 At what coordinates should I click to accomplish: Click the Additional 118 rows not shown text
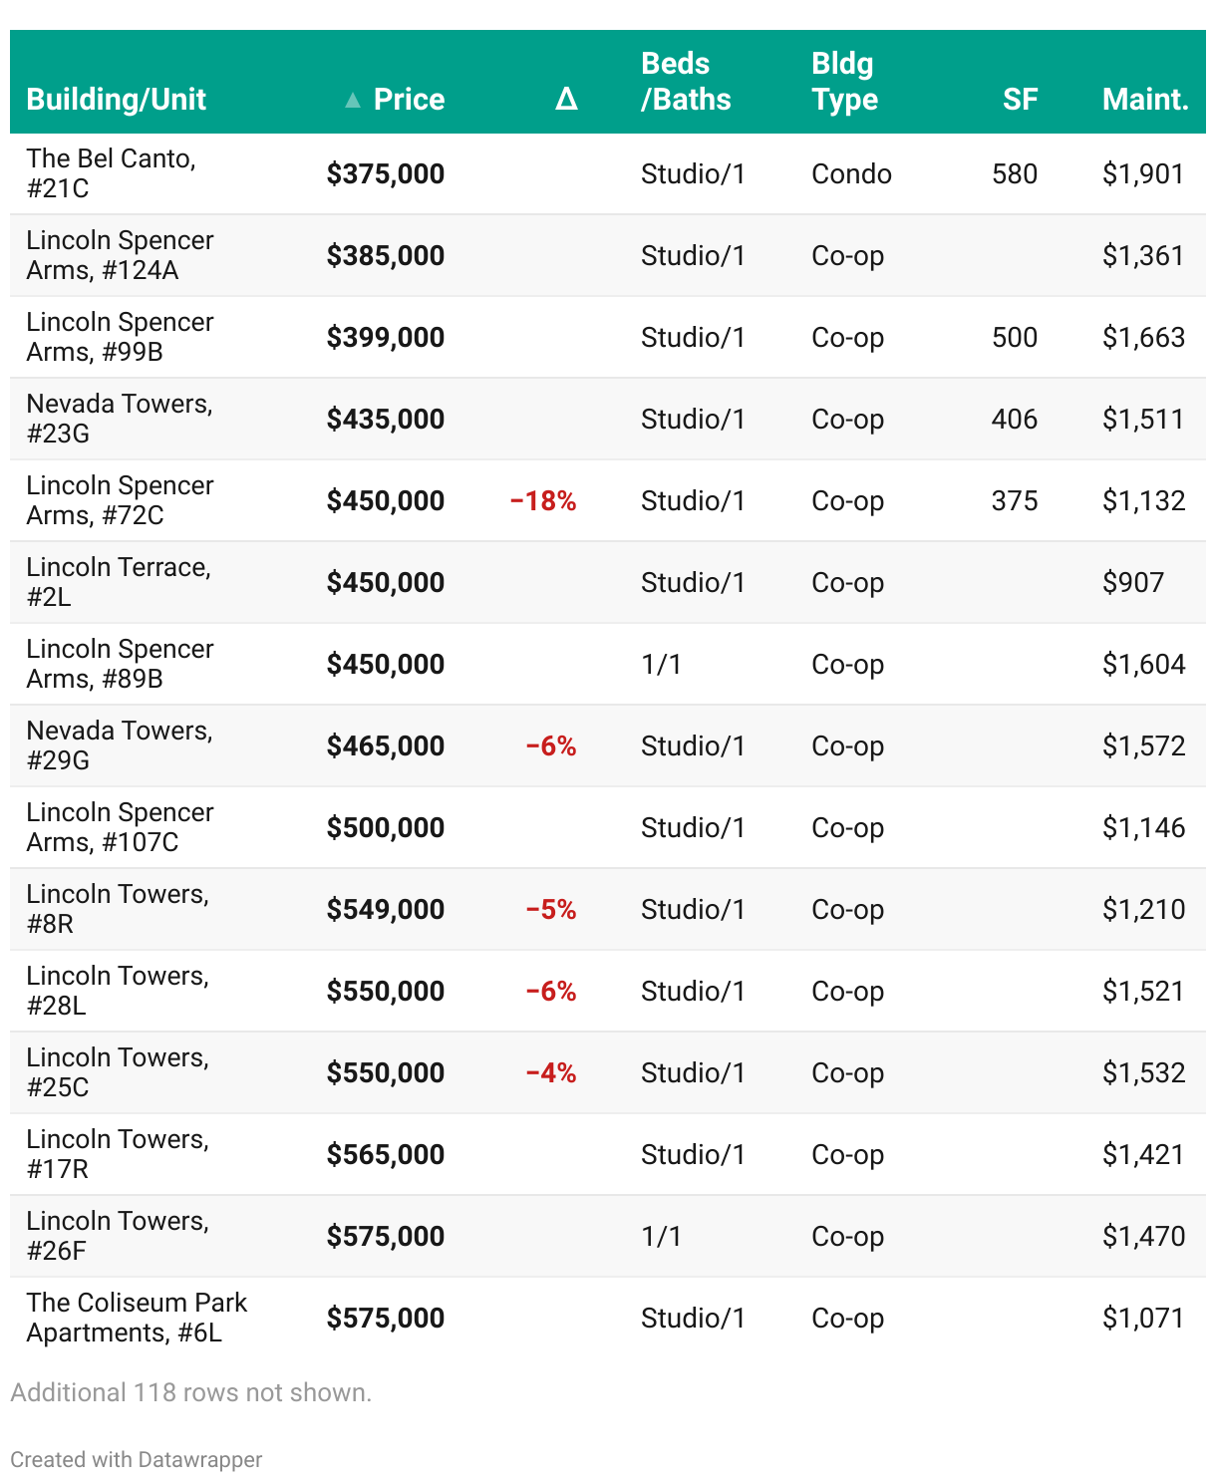[190, 1392]
